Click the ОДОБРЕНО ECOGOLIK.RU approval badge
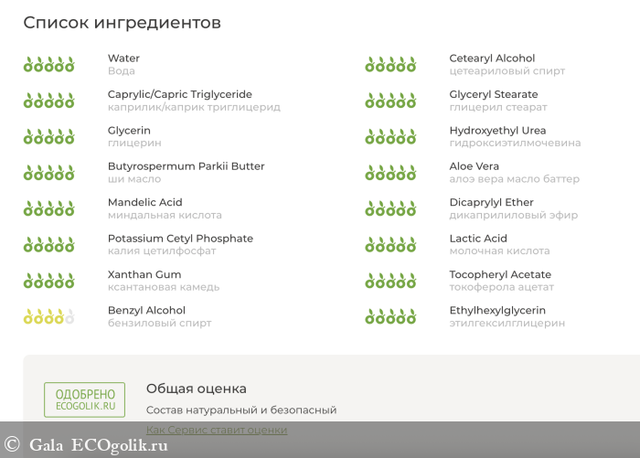 [x=85, y=400]
